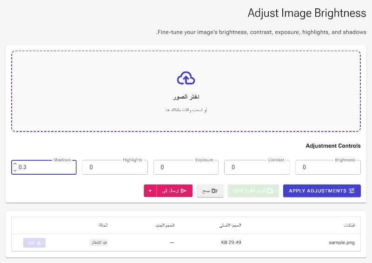The height and width of the screenshot is (263, 372).
Task: Click the pending status badge (قيد الانتظار)
Action: pos(99,243)
